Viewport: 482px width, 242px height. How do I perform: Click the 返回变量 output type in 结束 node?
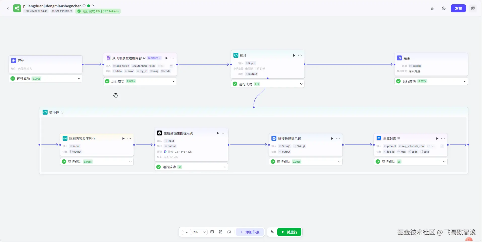(x=414, y=71)
